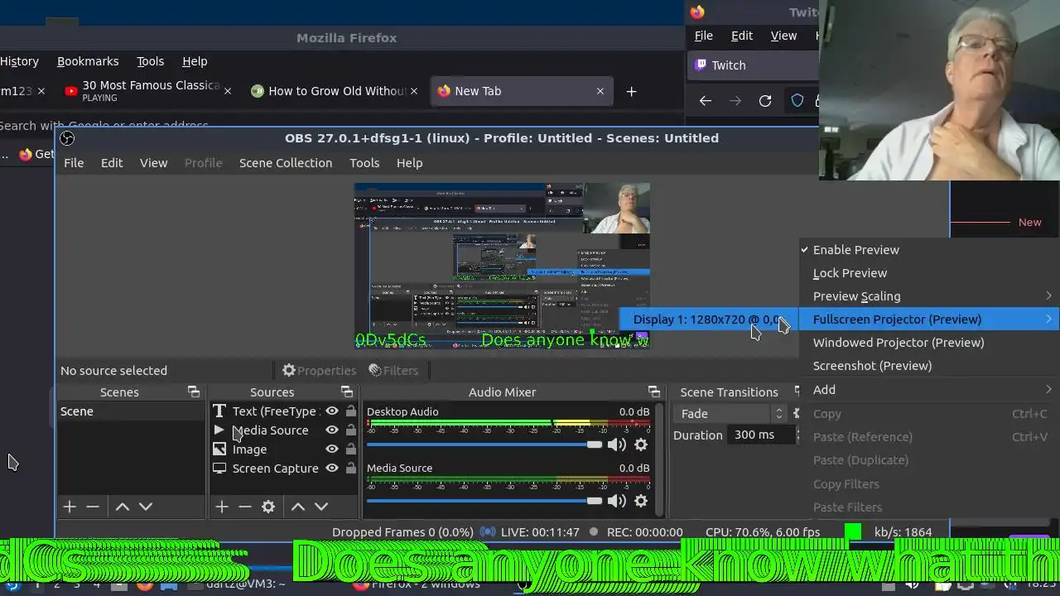1060x596 pixels.
Task: Move source down arrow in Sources panel
Action: point(321,507)
